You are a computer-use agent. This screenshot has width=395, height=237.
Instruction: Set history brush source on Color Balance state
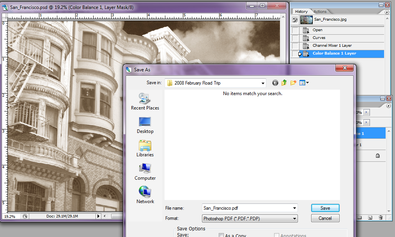pos(295,54)
